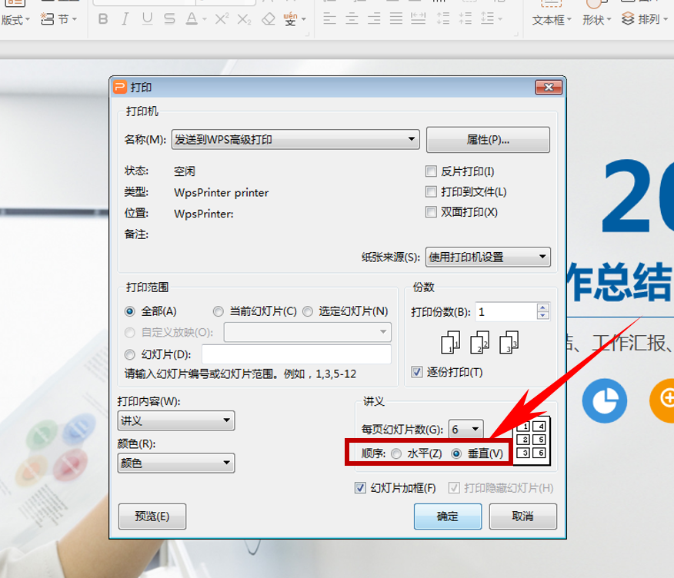The image size is (674, 578).
Task: Apply strikethrough text formatting
Action: click(x=169, y=19)
